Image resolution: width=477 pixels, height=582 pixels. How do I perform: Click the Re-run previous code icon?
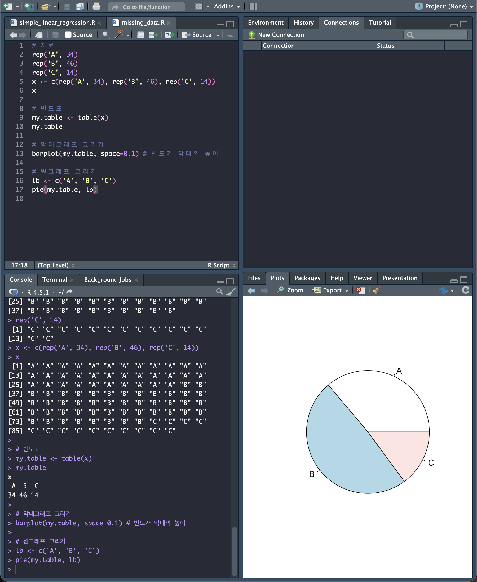[x=169, y=35]
